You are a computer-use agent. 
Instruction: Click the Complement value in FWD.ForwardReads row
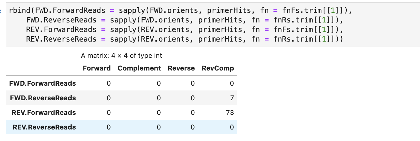(x=159, y=83)
